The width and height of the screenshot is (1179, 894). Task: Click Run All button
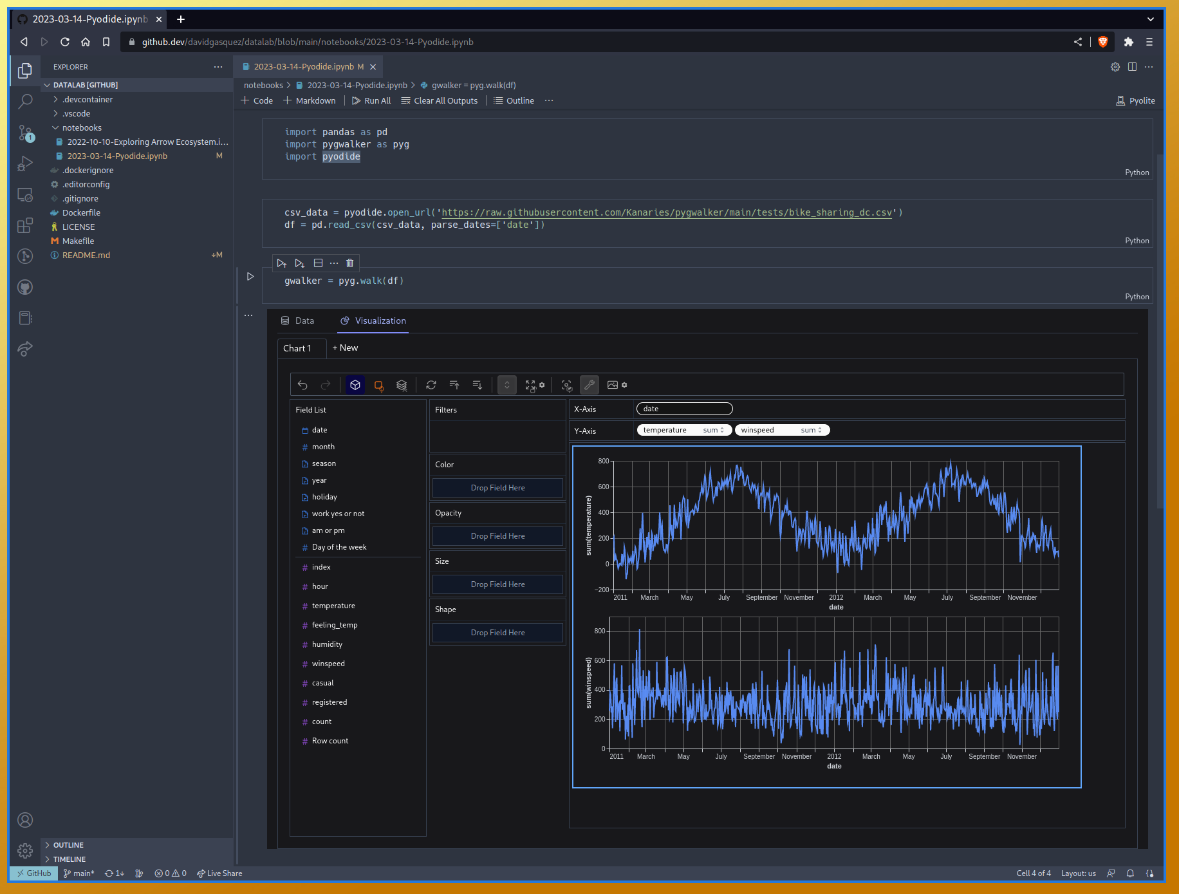tap(371, 100)
